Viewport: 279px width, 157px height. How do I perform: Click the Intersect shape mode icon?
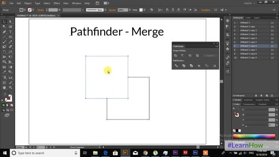pyautogui.click(x=190, y=55)
